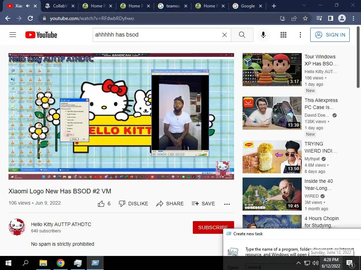Open YouTube apps grid icon
The width and height of the screenshot is (361, 270).
click(x=283, y=35)
